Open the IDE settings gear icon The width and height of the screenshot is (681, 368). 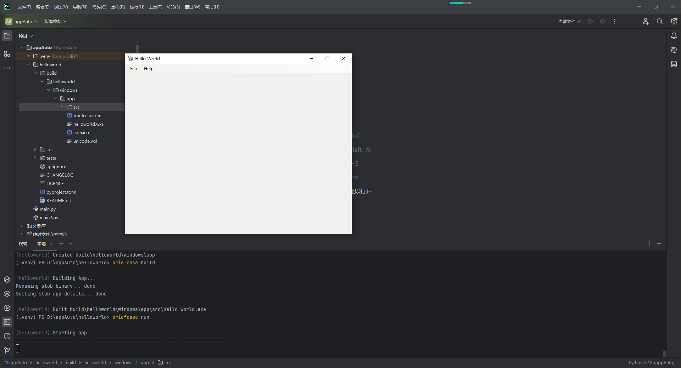tap(674, 21)
